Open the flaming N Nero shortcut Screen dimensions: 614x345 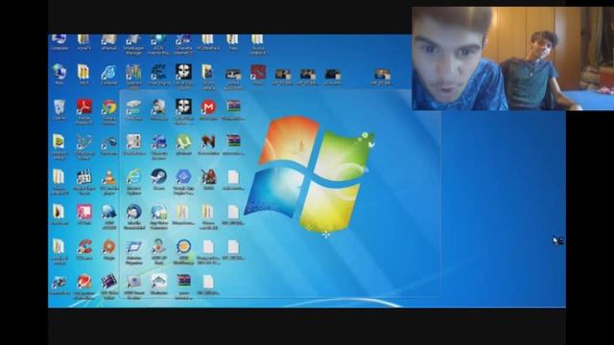pyautogui.click(x=208, y=145)
